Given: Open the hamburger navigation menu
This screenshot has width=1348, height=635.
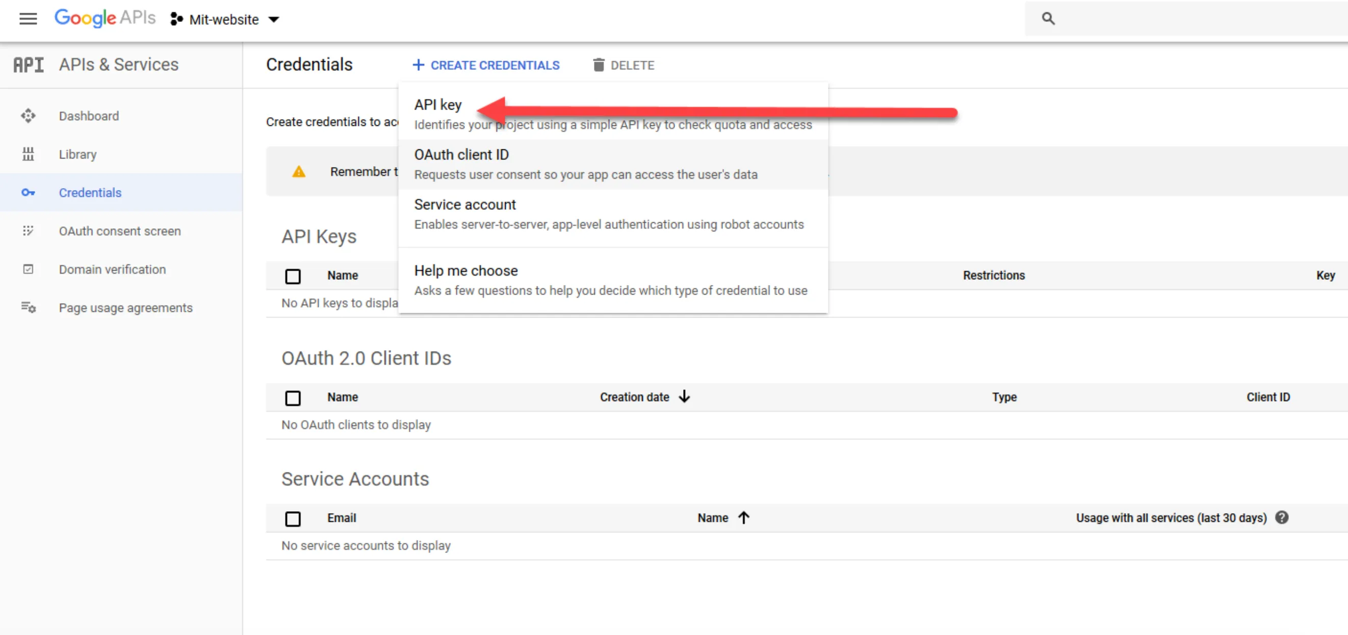Looking at the screenshot, I should (28, 19).
